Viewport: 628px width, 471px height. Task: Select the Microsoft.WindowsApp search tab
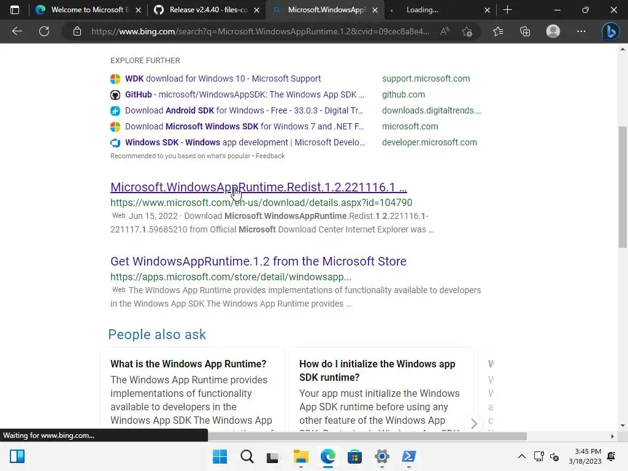[325, 10]
